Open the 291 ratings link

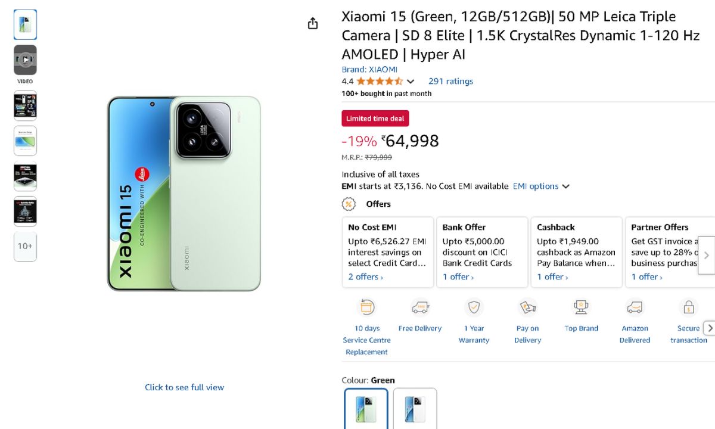450,81
